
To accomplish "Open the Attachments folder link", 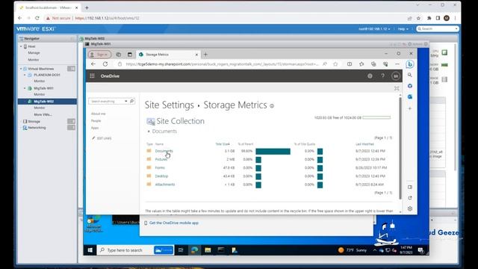I will 165,185.
